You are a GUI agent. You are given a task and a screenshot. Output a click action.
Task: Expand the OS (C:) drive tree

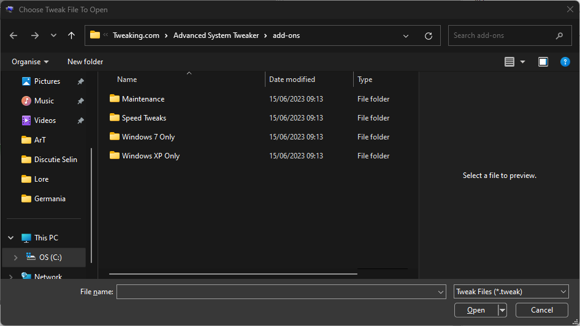click(15, 257)
